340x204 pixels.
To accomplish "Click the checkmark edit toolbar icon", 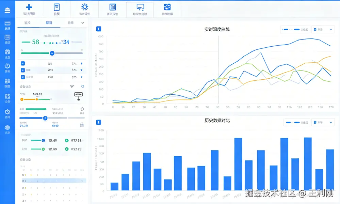I will pos(167,7).
